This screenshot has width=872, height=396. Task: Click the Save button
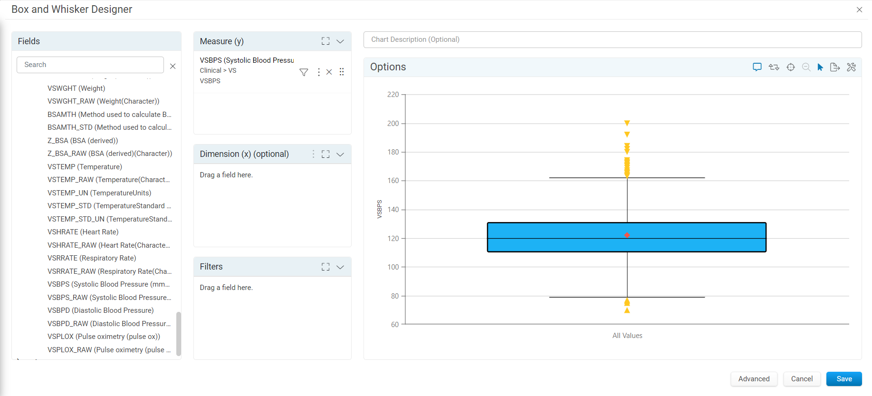[x=844, y=379]
